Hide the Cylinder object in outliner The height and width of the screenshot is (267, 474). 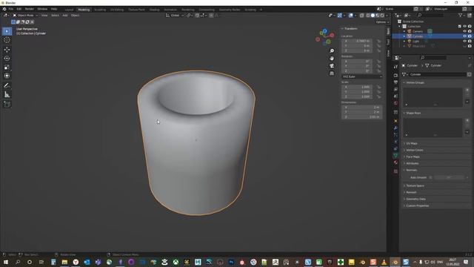click(464, 36)
